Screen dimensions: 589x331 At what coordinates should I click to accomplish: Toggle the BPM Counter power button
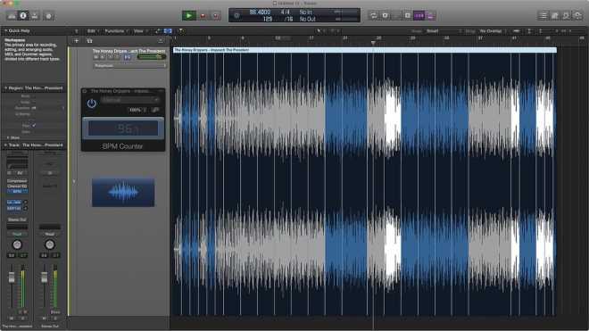click(91, 103)
